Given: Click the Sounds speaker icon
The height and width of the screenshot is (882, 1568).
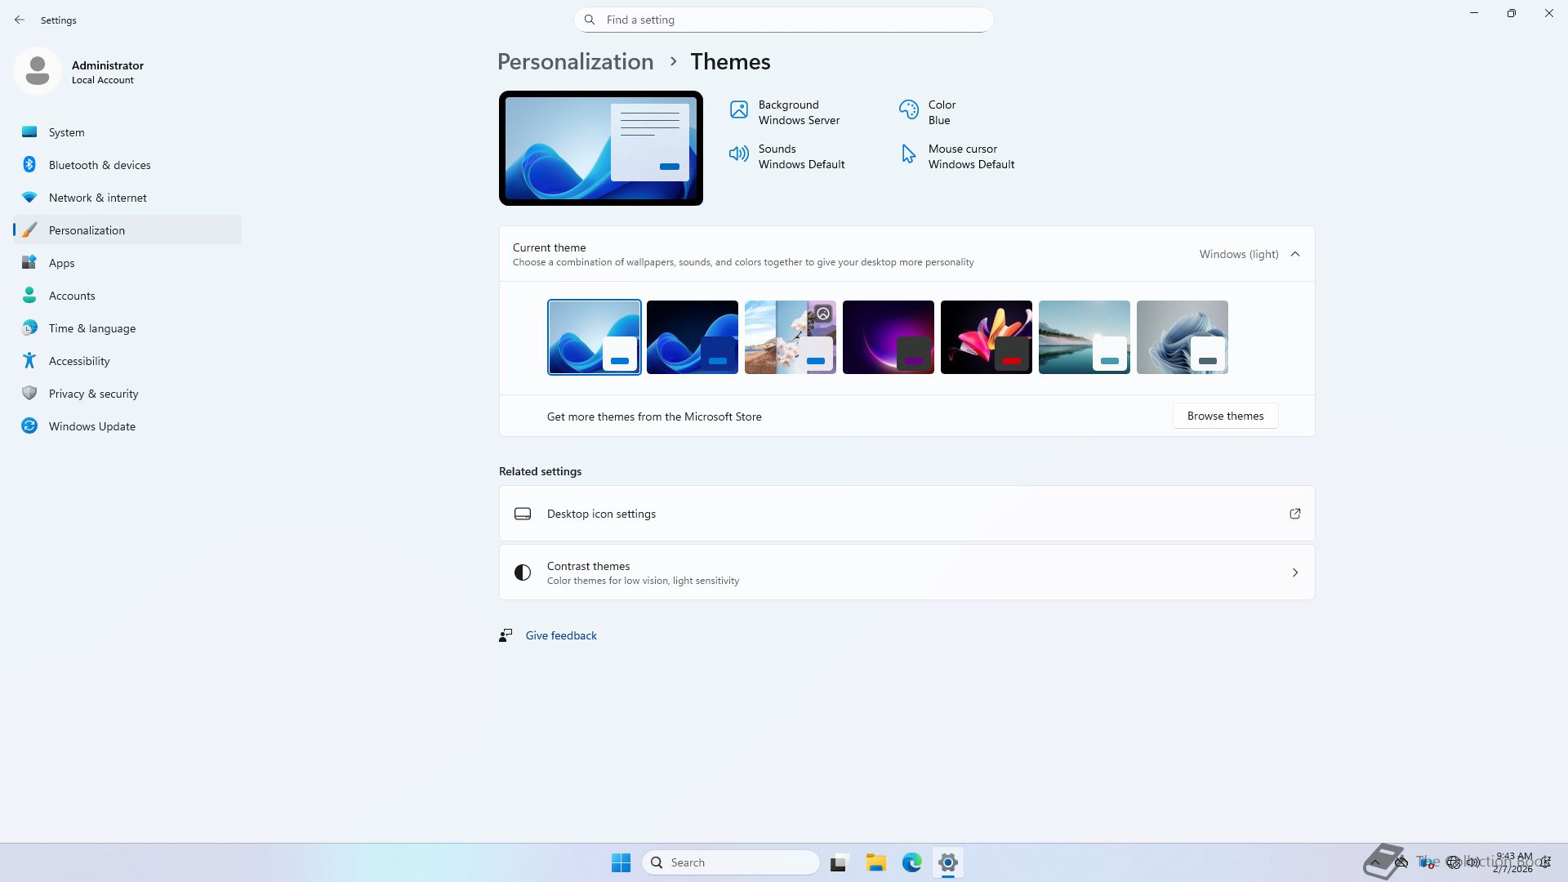Looking at the screenshot, I should tap(738, 154).
